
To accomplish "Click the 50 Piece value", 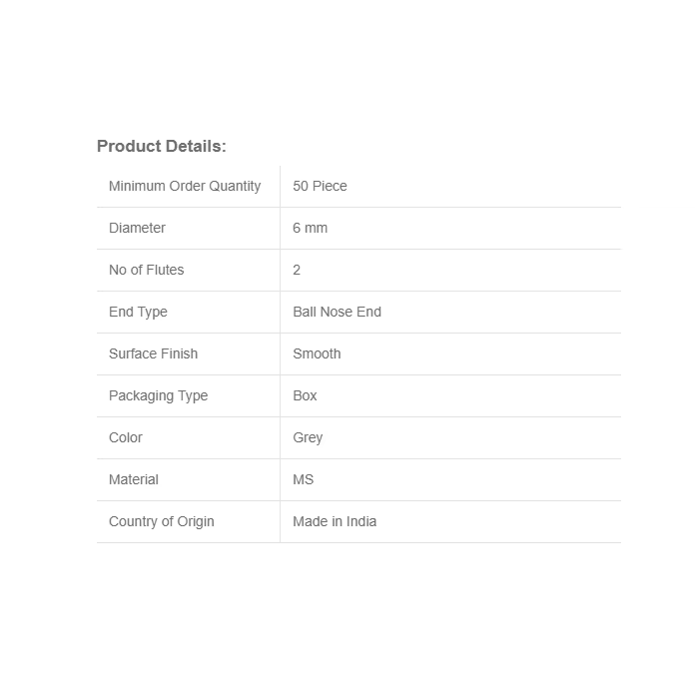I will (320, 186).
